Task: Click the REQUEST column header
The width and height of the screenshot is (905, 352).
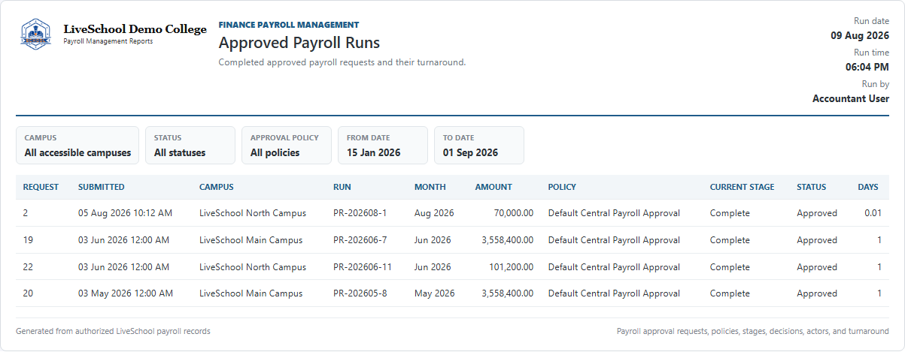Action: 41,187
